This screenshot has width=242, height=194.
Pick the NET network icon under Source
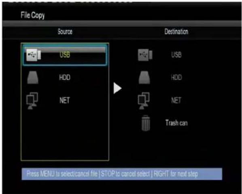coord(32,101)
